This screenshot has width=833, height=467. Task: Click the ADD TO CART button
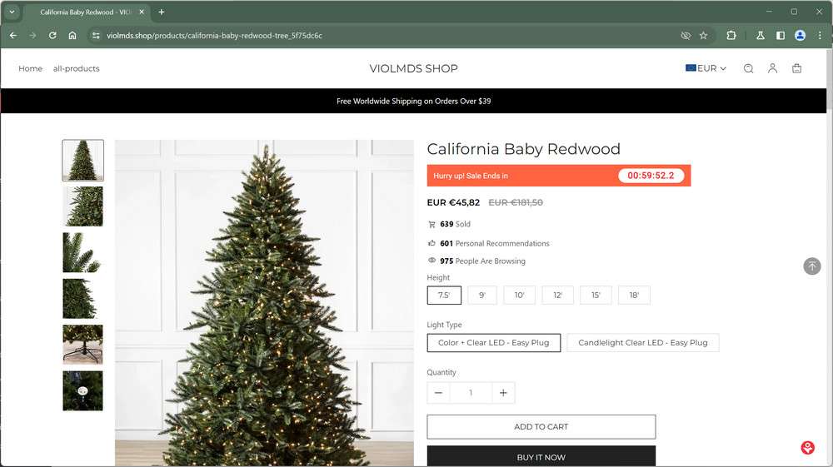point(541,427)
